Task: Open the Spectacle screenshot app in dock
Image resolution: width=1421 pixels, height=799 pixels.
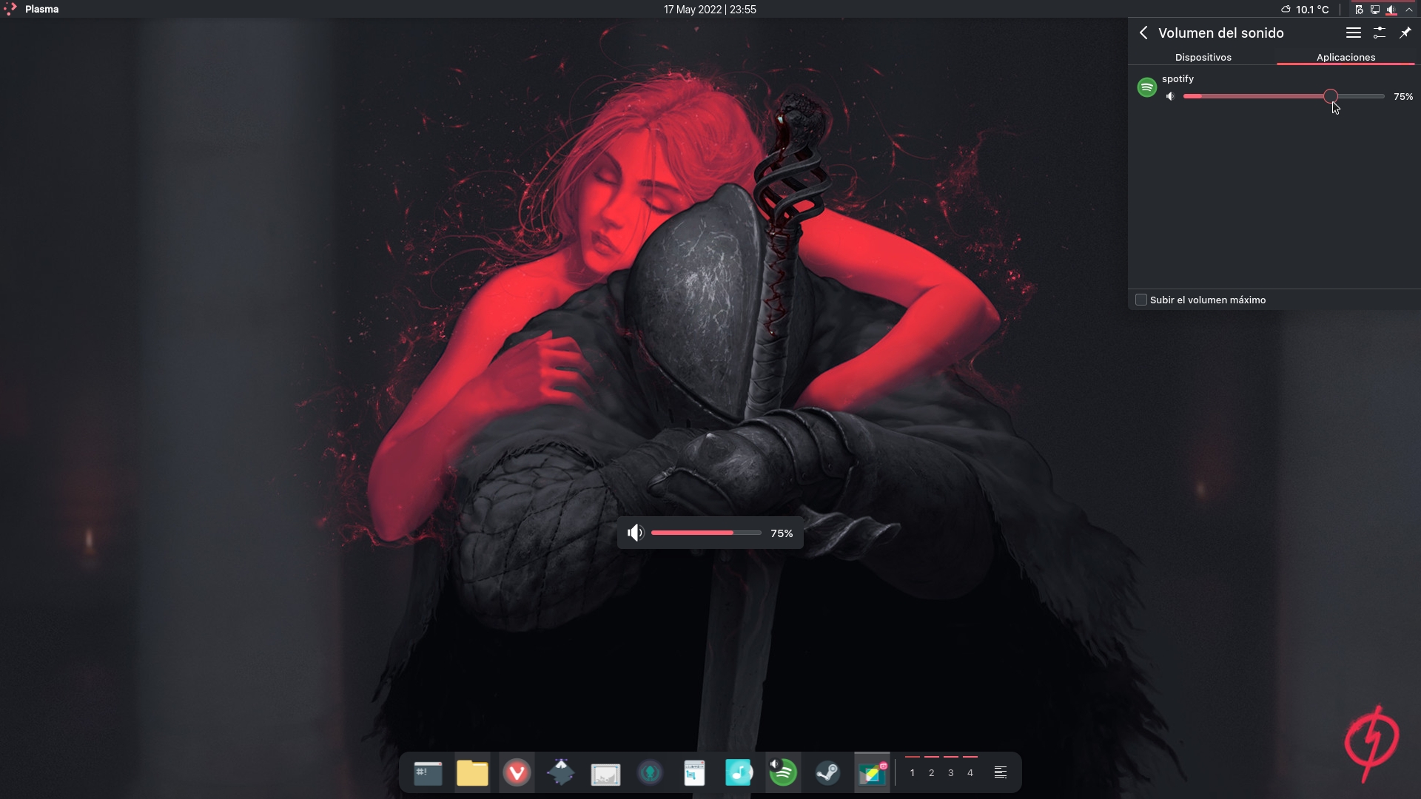Action: point(872,773)
